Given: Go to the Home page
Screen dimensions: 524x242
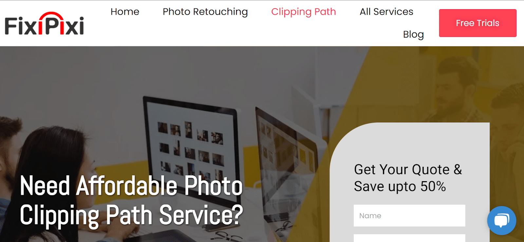Looking at the screenshot, I should tap(125, 12).
